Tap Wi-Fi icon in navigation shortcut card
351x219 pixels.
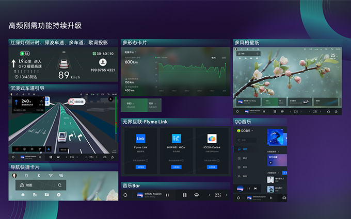(x=51, y=175)
